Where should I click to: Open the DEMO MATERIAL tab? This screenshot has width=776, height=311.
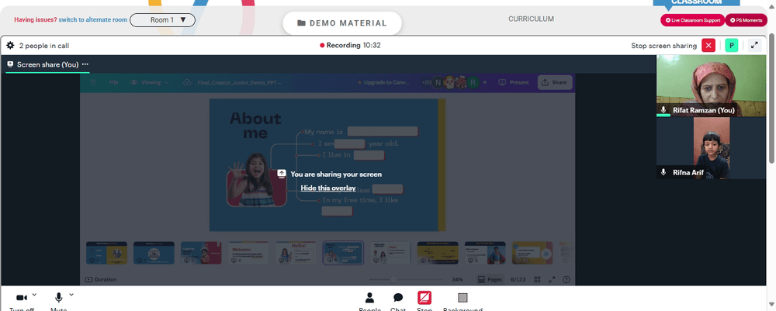pos(342,23)
